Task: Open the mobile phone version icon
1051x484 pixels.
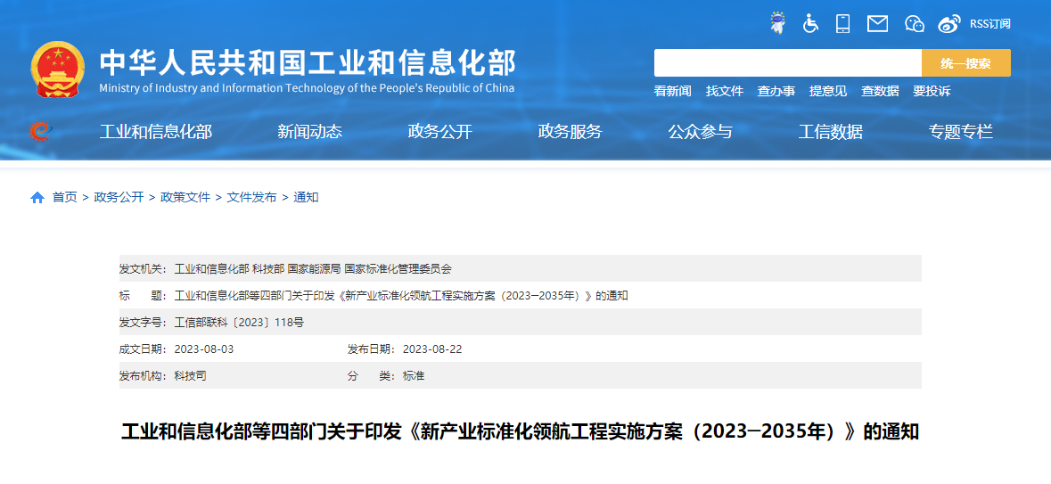Action: [842, 23]
